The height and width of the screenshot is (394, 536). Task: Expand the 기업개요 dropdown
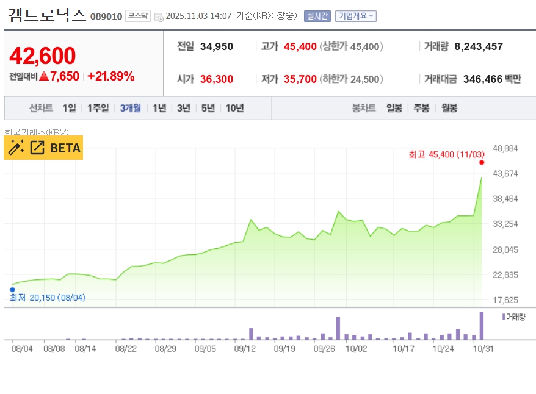[357, 16]
